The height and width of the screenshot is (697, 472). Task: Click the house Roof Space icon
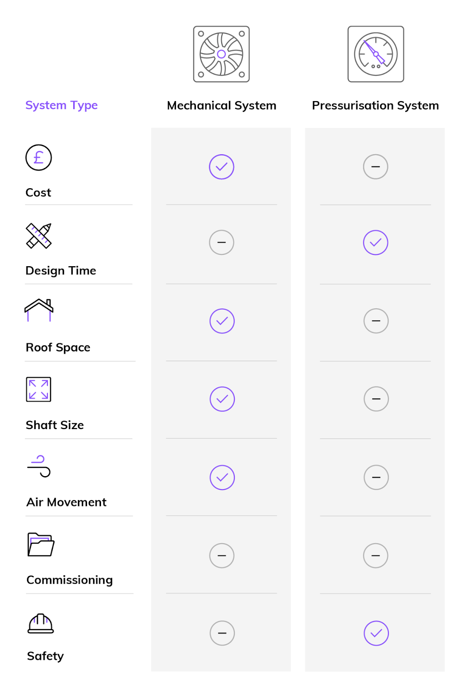(x=39, y=310)
